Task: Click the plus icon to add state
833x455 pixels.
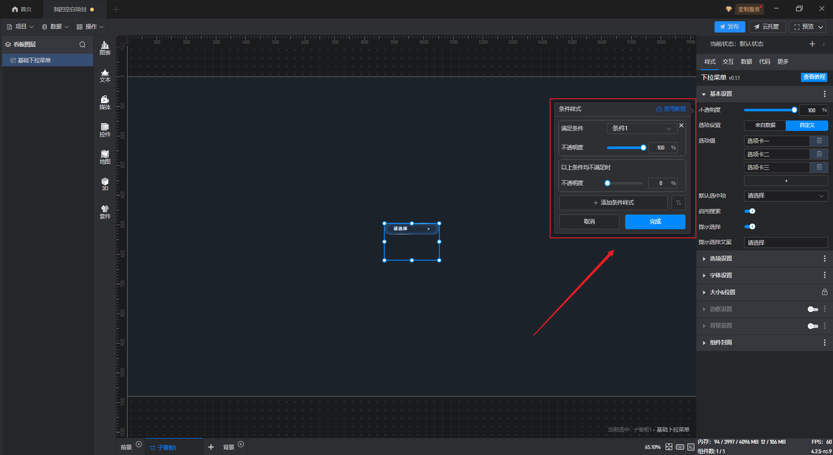Action: pos(812,44)
